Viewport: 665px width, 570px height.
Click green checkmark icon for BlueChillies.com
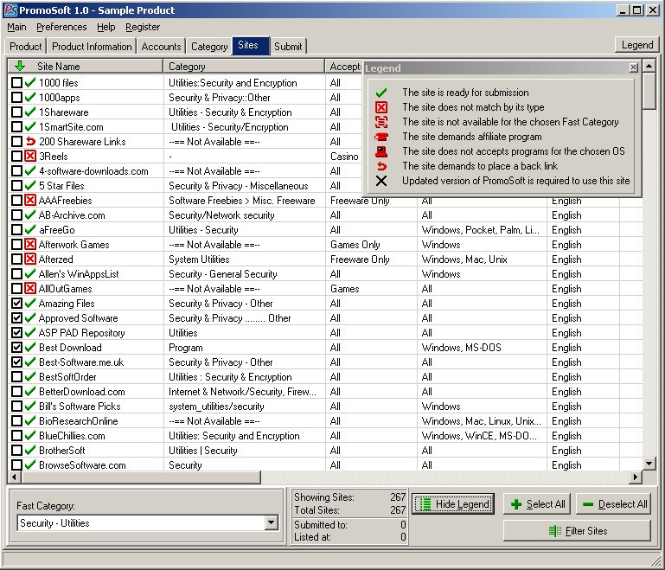29,436
